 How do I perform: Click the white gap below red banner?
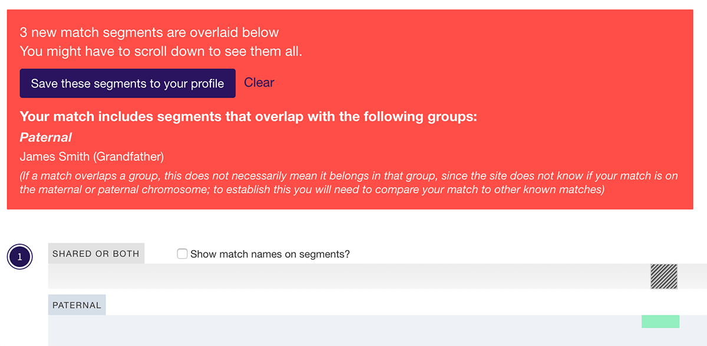point(353,224)
